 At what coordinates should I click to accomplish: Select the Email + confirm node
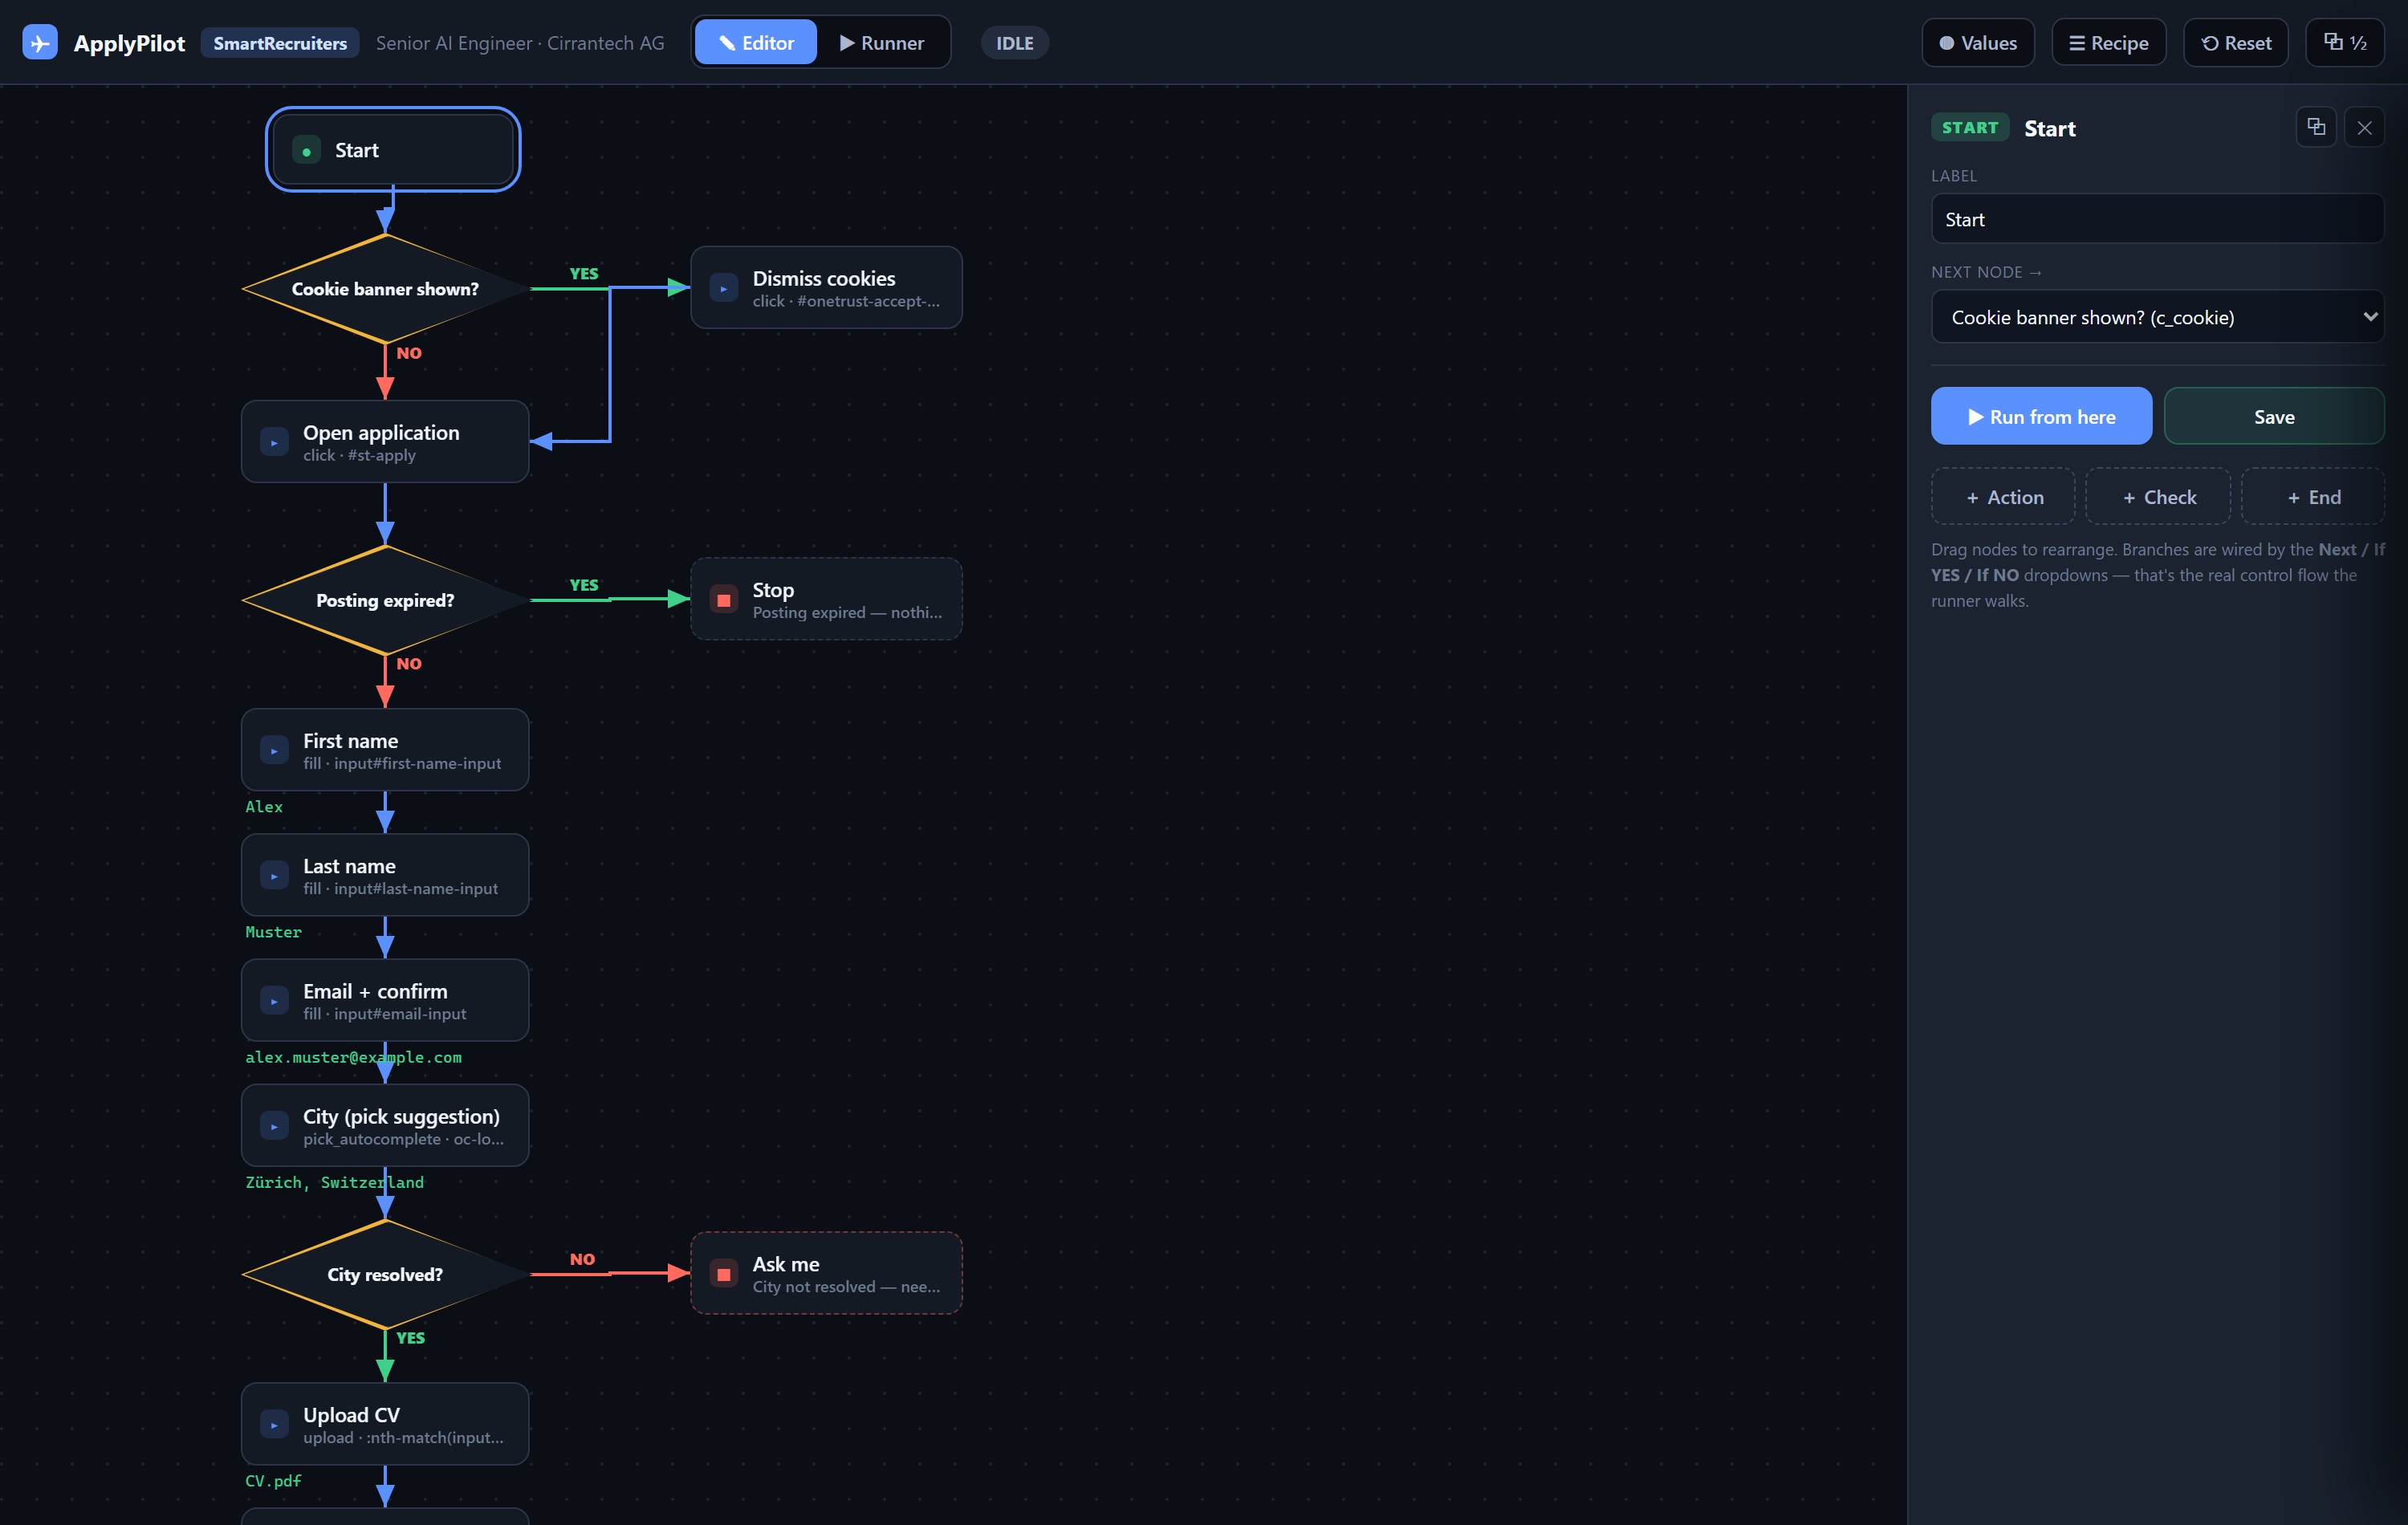coord(385,1001)
